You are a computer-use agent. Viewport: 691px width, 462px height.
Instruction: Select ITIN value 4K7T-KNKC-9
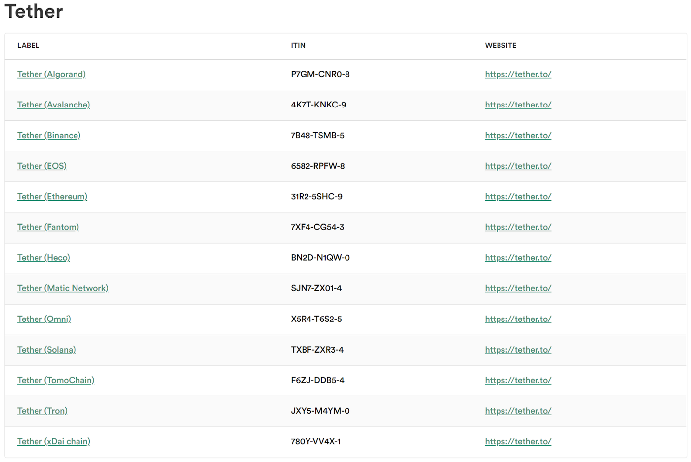click(x=318, y=105)
